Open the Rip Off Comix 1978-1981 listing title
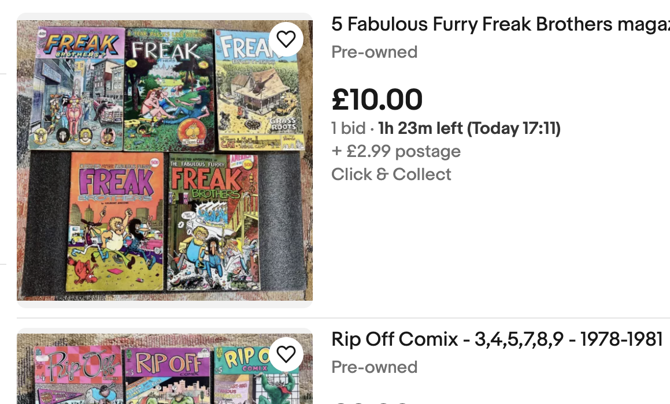Viewport: 670px width, 404px height. 497,339
